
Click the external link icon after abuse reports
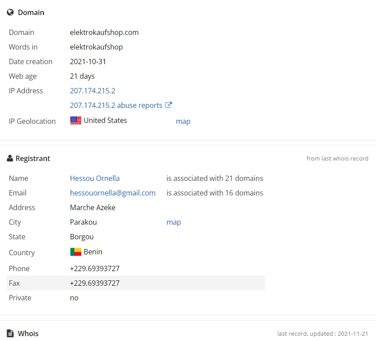pyautogui.click(x=169, y=105)
